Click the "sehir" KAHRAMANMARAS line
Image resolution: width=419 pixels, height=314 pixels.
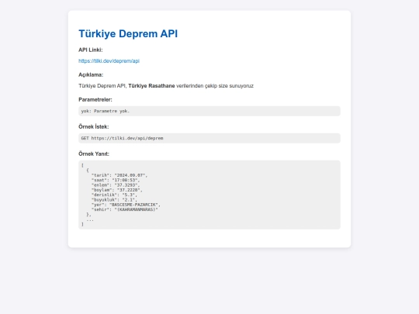click(124, 209)
